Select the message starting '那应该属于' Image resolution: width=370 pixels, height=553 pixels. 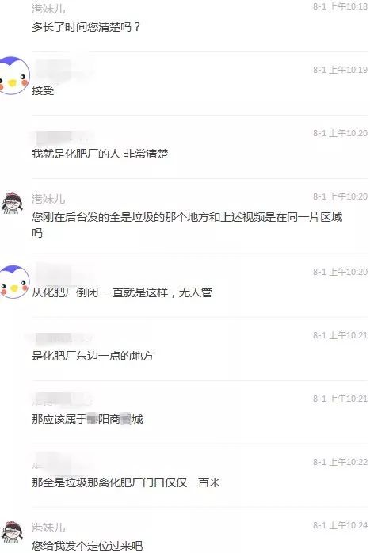tap(87, 419)
